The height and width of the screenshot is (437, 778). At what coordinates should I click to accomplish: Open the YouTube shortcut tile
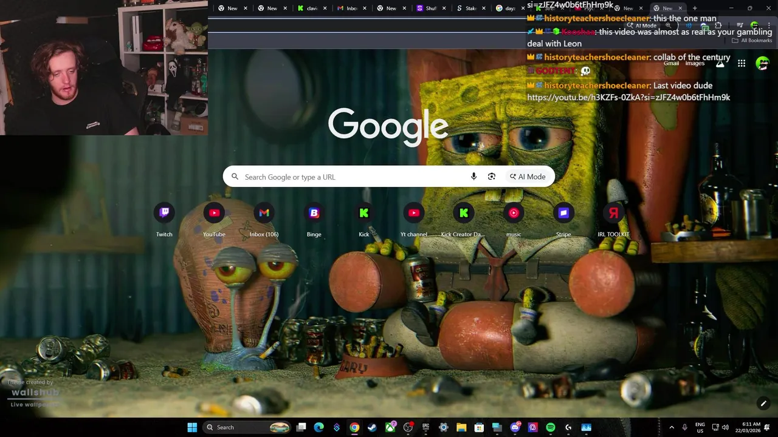(x=214, y=219)
